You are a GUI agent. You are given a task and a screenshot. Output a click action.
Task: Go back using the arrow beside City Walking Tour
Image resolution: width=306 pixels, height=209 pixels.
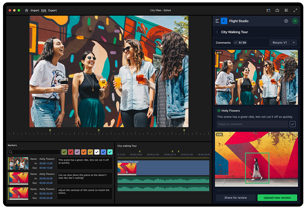(217, 32)
